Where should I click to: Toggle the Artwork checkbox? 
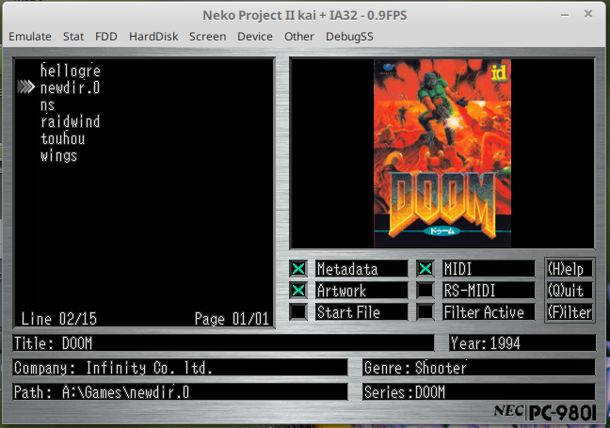(x=298, y=291)
